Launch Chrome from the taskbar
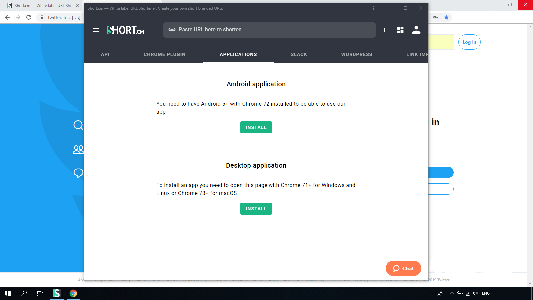Screen dimensions: 533x300 click(x=73, y=293)
